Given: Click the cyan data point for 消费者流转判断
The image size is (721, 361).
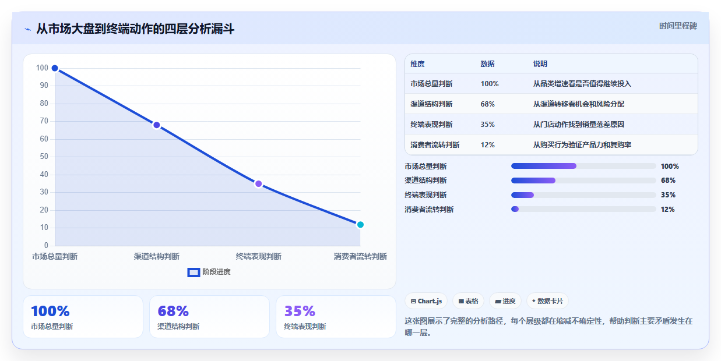Looking at the screenshot, I should point(360,225).
